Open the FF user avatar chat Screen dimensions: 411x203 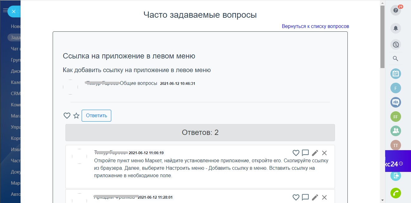click(396, 117)
